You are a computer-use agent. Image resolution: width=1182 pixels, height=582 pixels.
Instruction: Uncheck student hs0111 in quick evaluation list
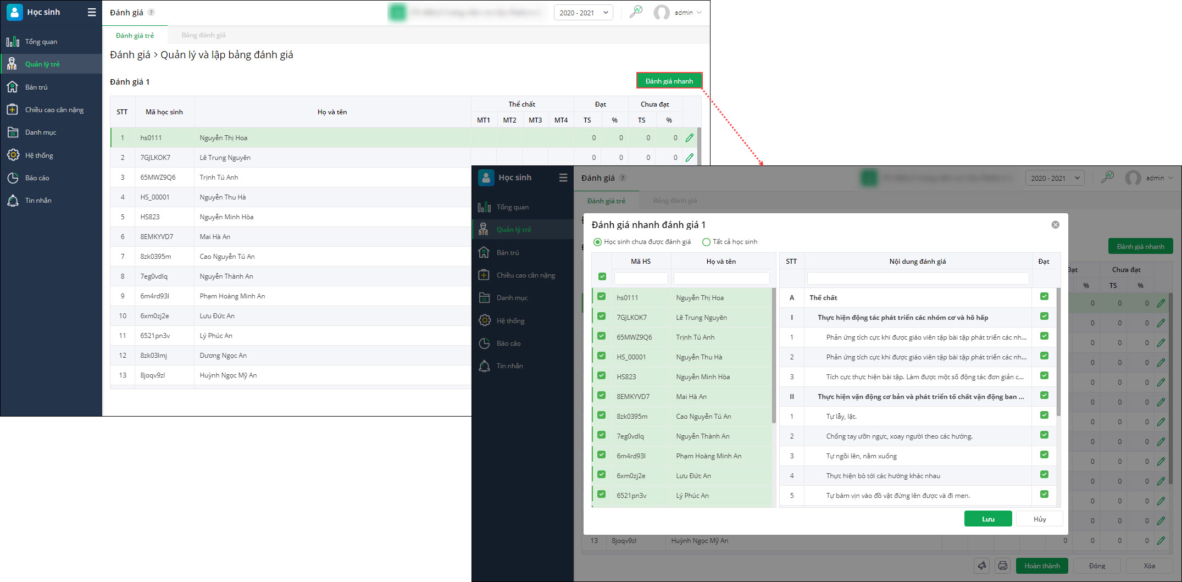pos(602,297)
